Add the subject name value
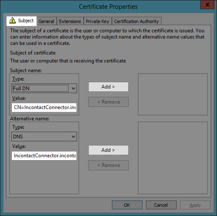 point(108,87)
